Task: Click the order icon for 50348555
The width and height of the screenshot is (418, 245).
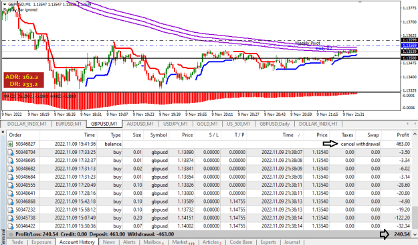Action: click(10, 185)
